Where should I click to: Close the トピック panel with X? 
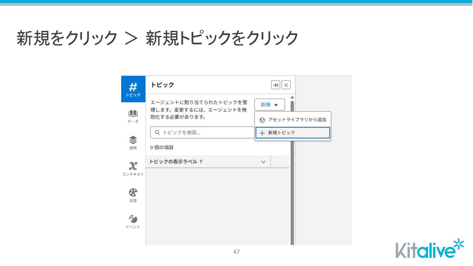(x=286, y=85)
